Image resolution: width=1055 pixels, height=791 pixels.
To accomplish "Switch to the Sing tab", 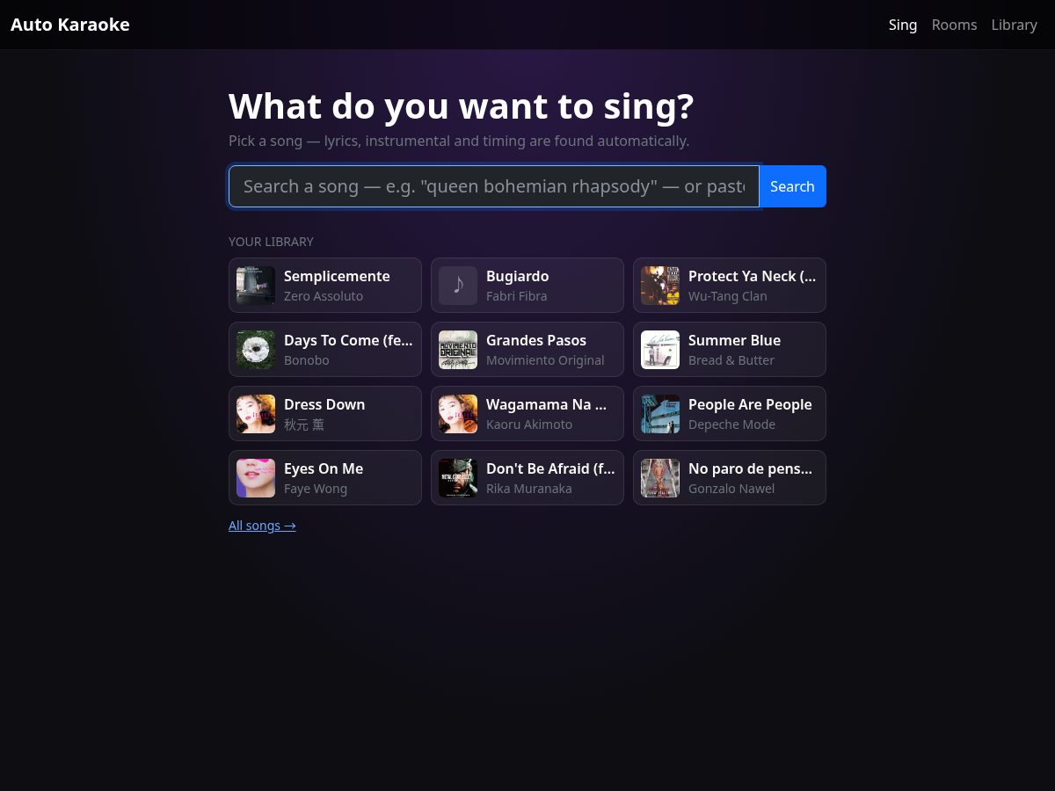I will [x=903, y=25].
